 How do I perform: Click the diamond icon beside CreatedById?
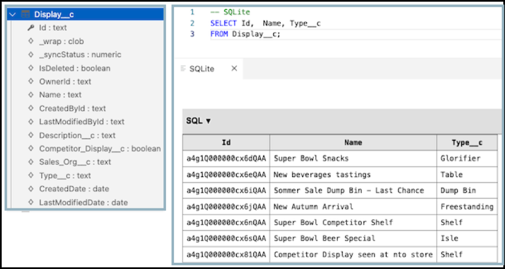(31, 109)
